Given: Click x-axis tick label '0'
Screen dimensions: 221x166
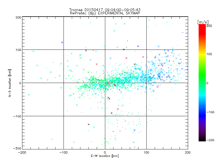Looking at the screenshot, I should click(105, 152).
